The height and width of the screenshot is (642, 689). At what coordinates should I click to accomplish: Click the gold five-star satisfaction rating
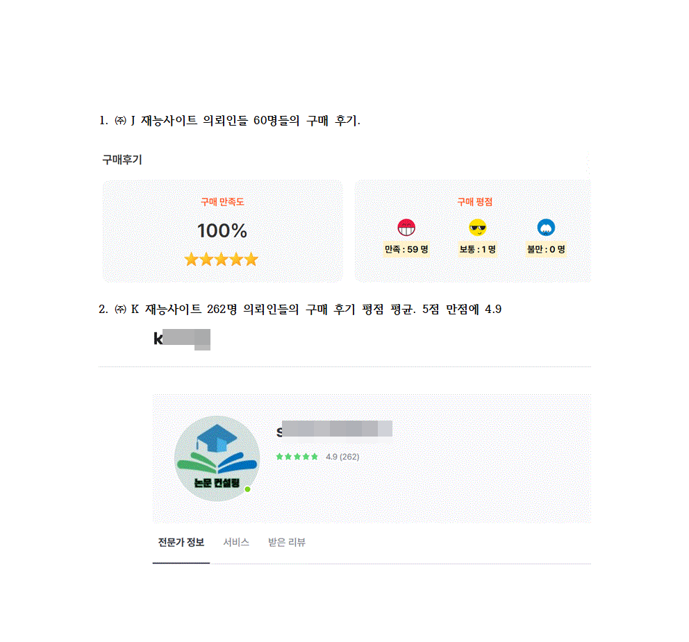tap(221, 259)
